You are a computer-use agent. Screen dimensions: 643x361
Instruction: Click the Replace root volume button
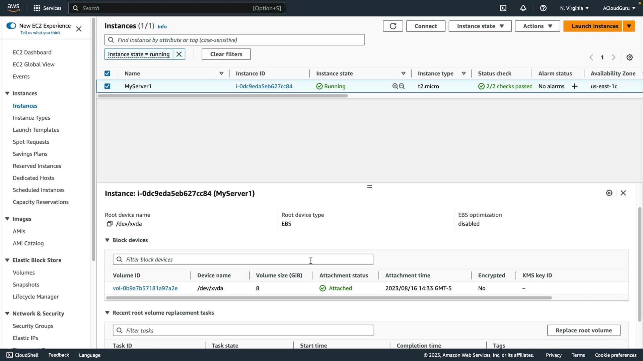(x=583, y=330)
